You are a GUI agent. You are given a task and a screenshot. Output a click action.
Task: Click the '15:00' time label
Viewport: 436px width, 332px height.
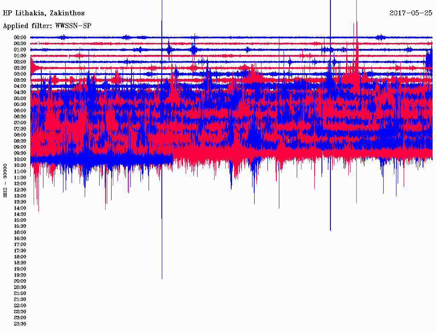pos(20,220)
